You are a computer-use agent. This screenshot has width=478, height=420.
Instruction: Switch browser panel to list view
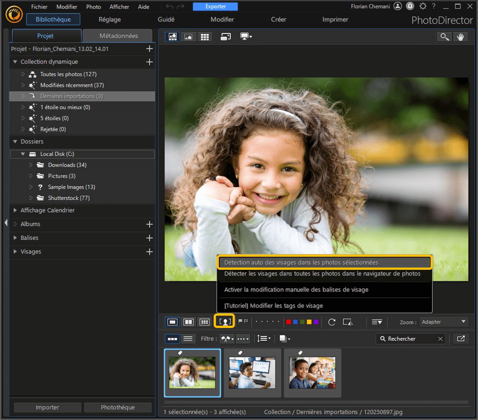pos(188,338)
